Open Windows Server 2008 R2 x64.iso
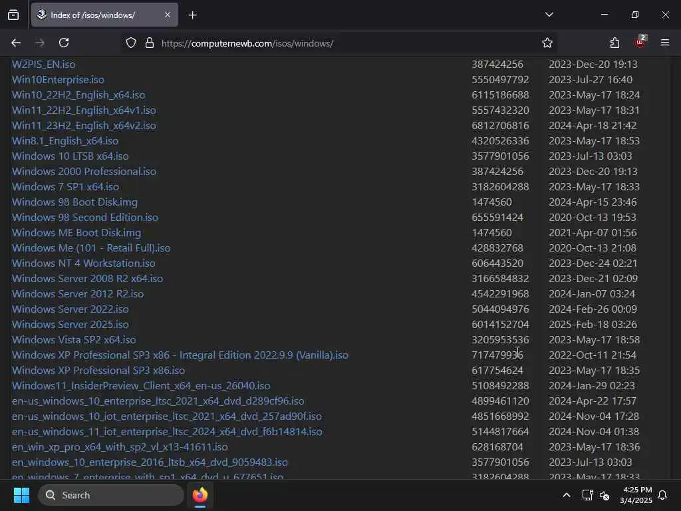Viewport: 681px width, 511px height. point(87,279)
